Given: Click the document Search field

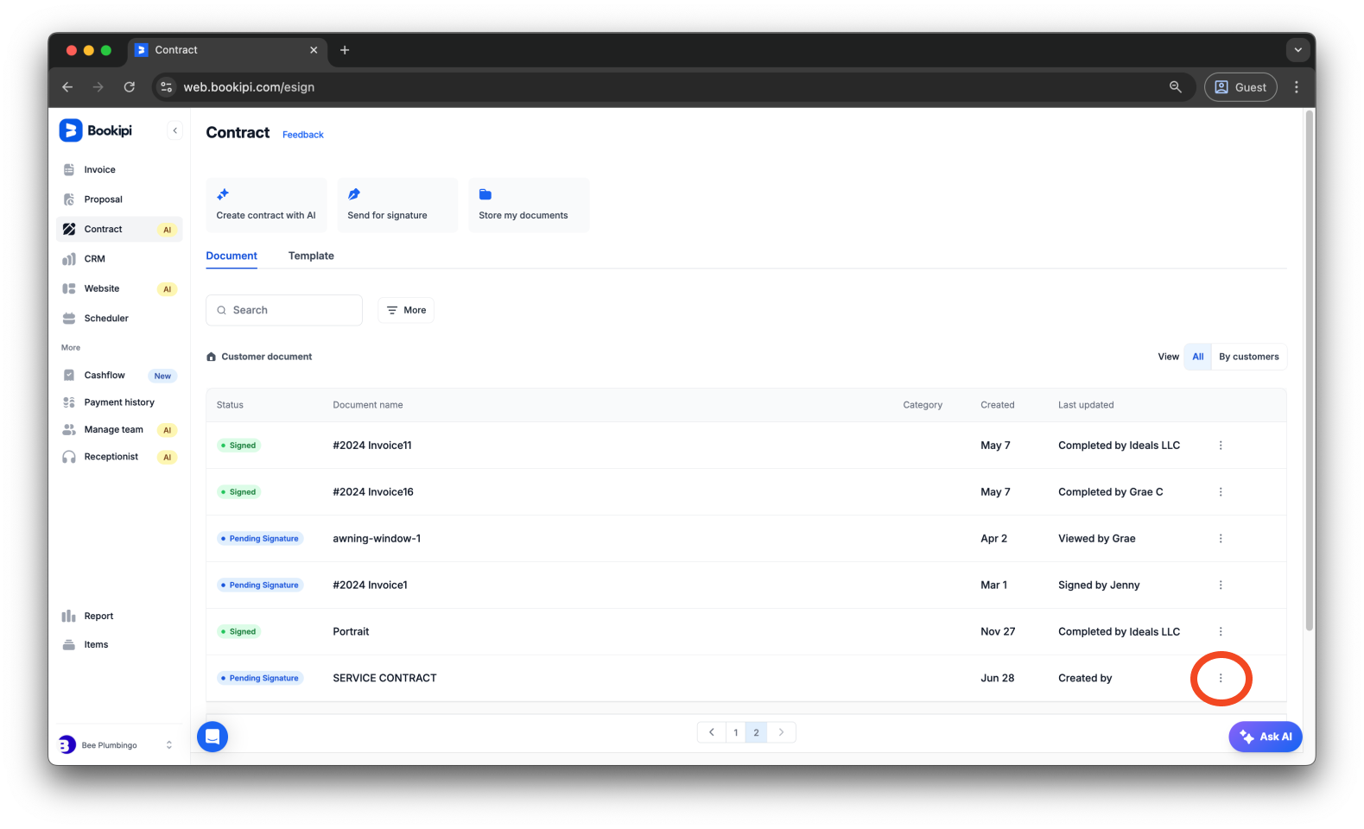Looking at the screenshot, I should 285,310.
